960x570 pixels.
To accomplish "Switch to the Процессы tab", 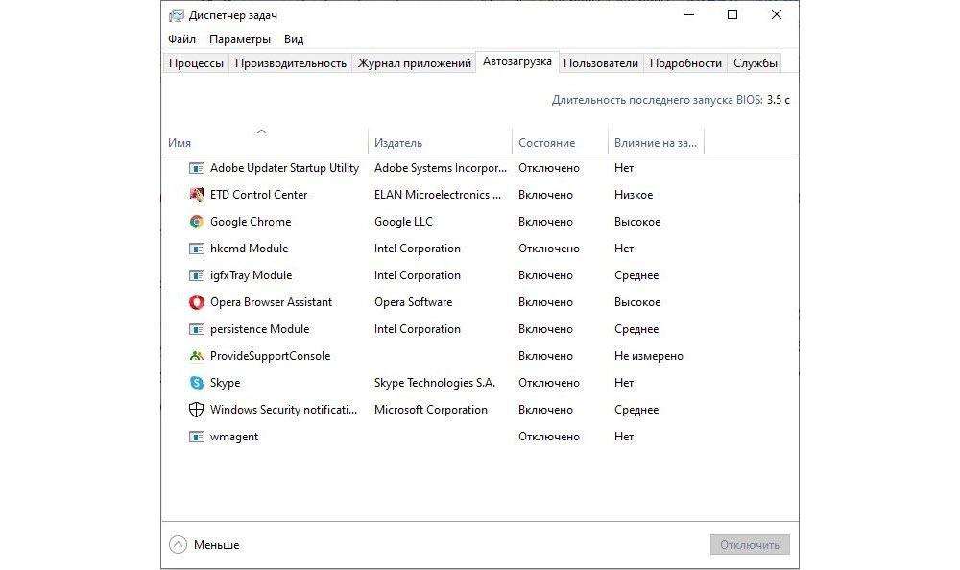I will 196,63.
